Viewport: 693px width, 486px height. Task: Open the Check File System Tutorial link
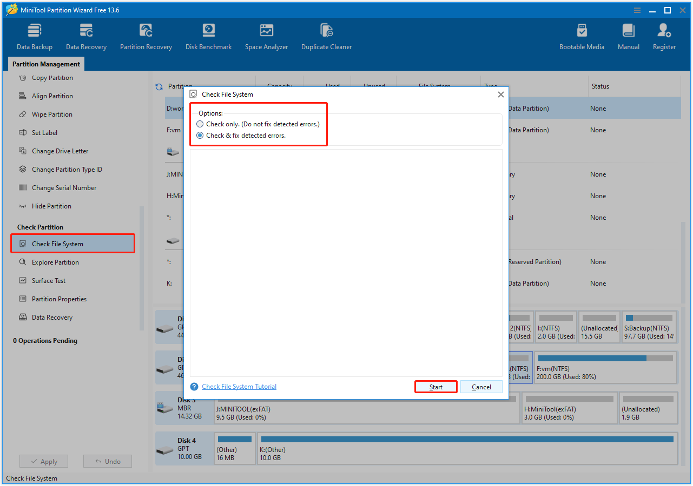tap(239, 386)
